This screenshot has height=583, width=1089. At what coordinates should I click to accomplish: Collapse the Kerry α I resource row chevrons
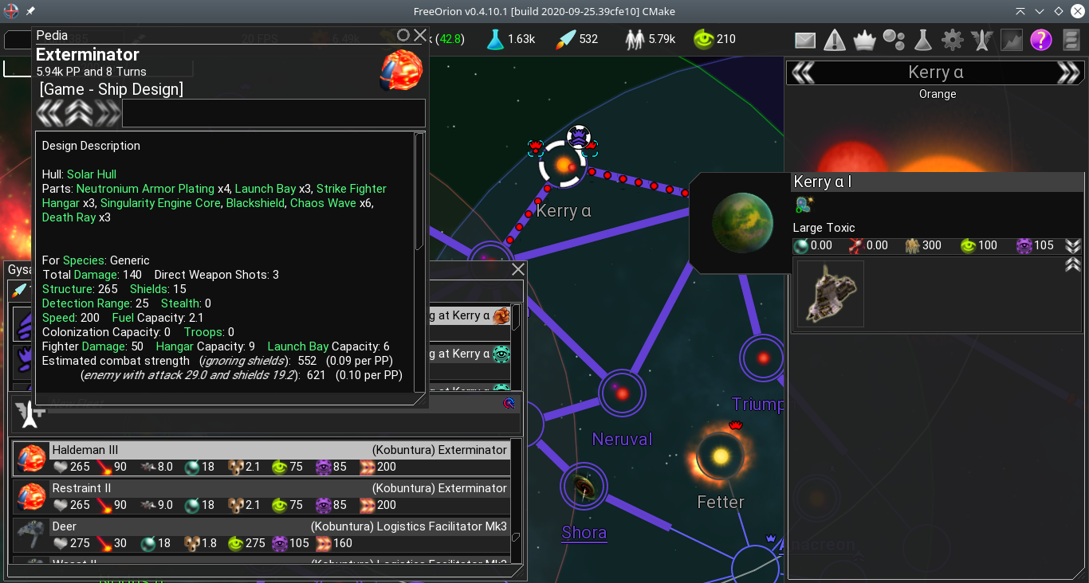click(x=1075, y=245)
